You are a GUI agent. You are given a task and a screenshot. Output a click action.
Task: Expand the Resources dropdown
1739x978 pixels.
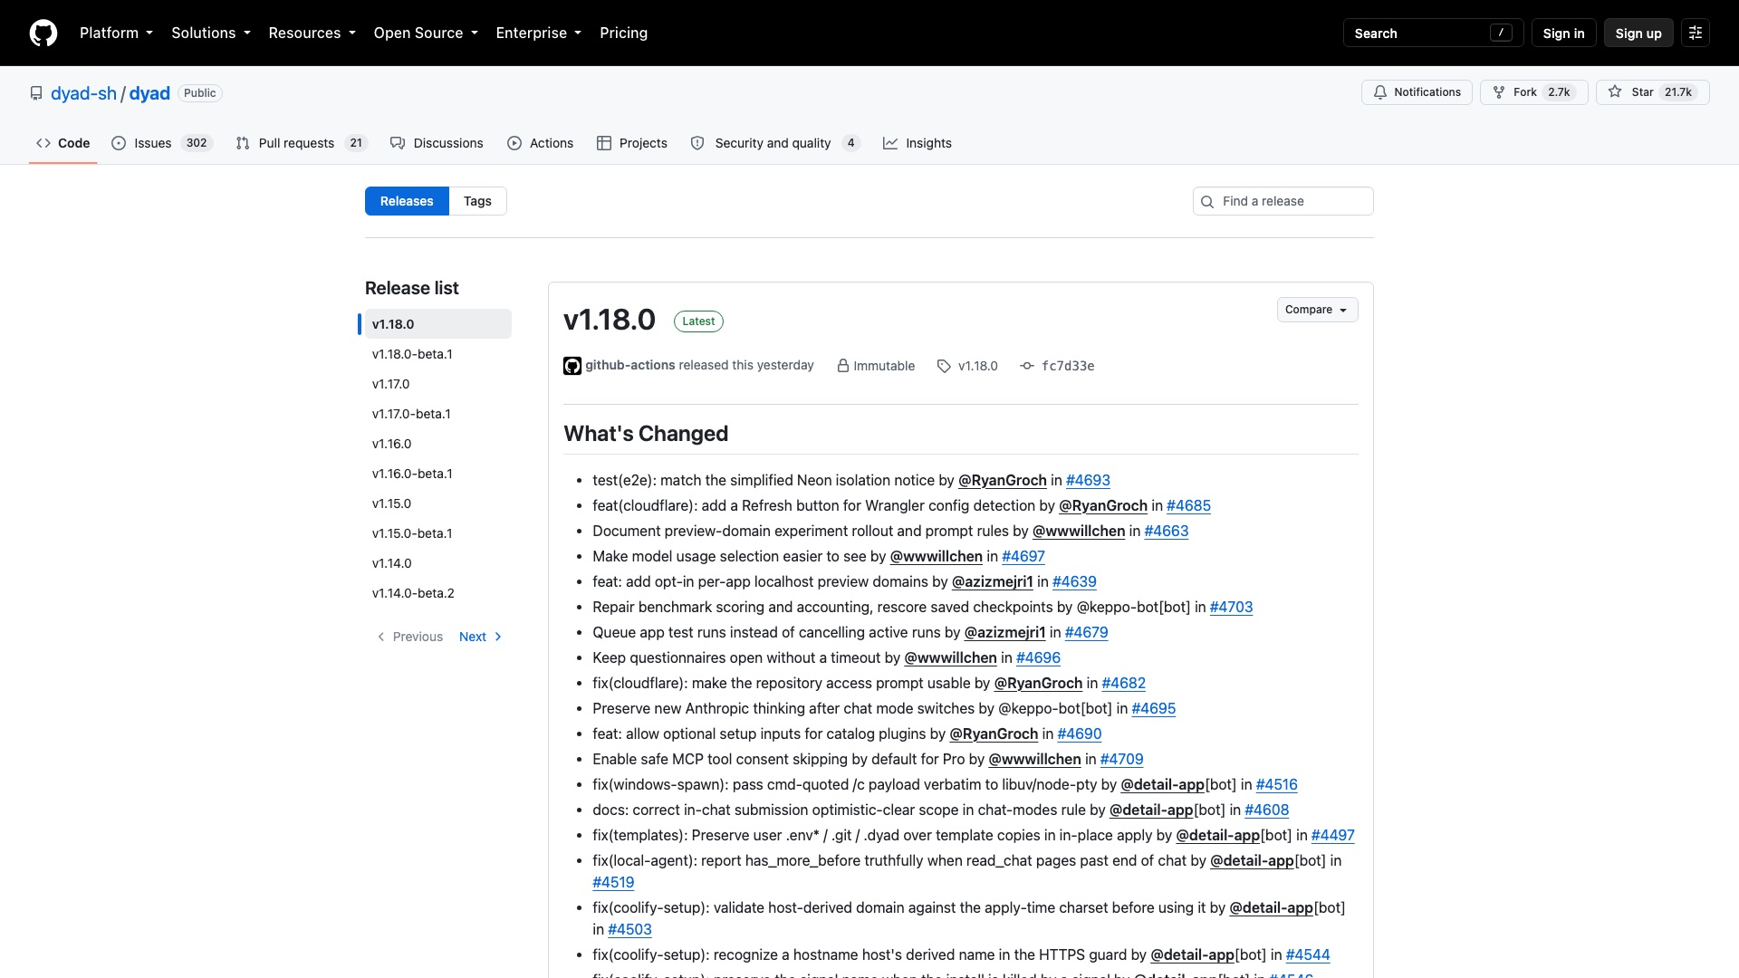tap(312, 33)
